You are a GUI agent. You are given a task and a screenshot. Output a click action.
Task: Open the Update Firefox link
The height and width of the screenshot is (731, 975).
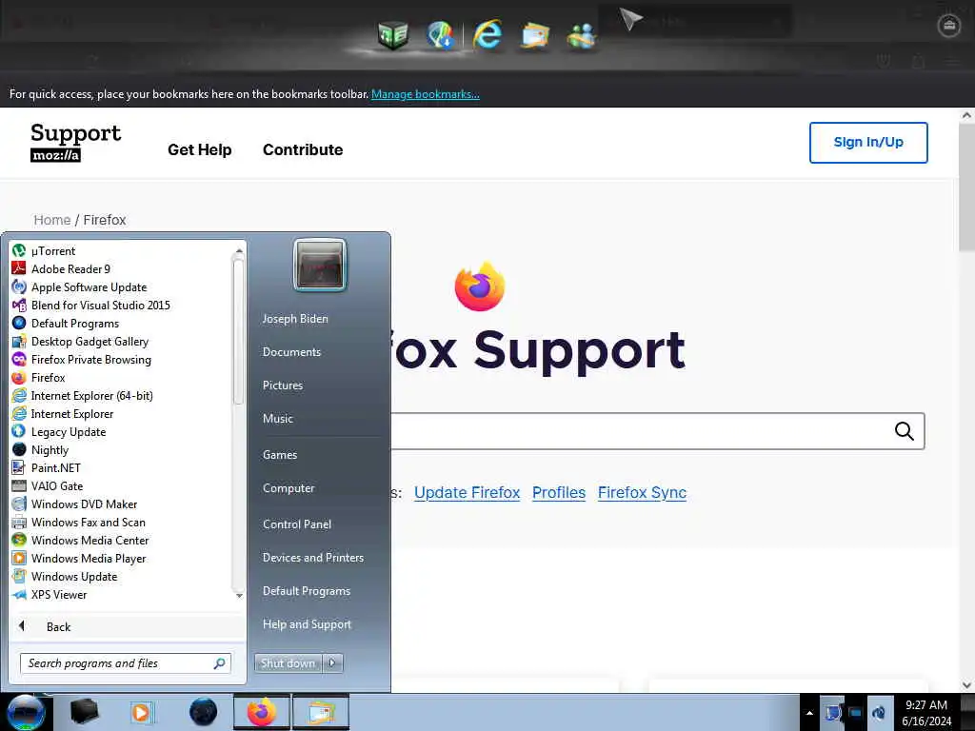click(x=467, y=492)
